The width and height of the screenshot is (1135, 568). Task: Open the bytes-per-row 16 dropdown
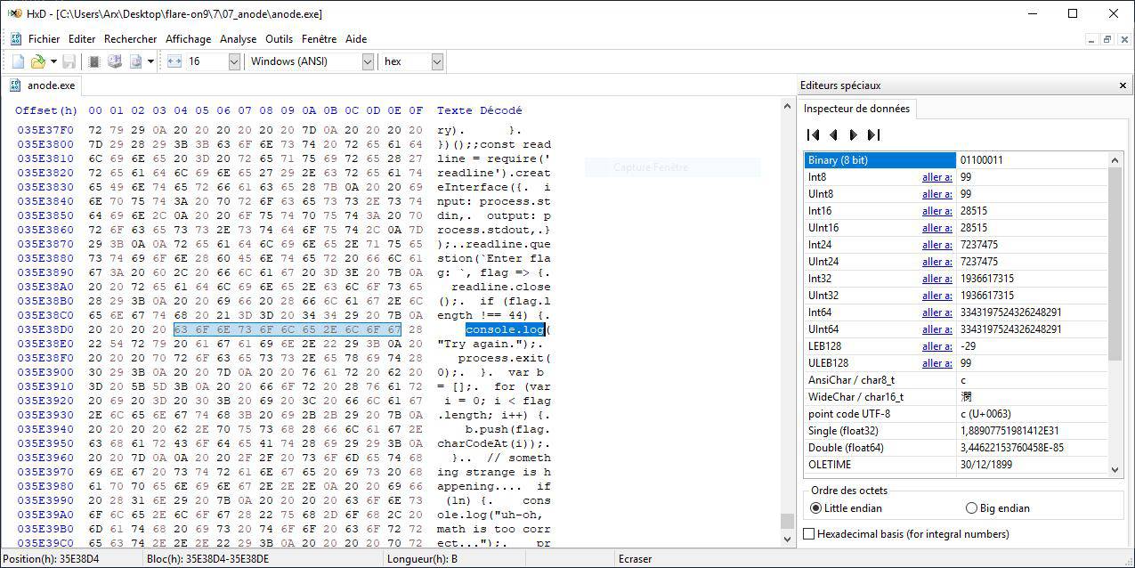pyautogui.click(x=234, y=61)
